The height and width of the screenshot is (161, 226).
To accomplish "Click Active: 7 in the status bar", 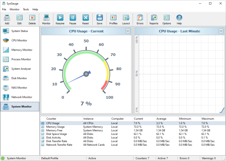I will (163, 158).
